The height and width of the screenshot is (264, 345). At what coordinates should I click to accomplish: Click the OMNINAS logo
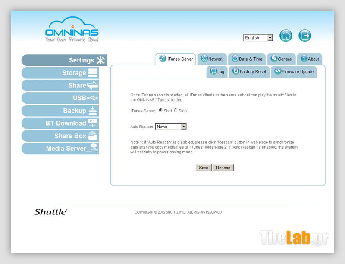[x=72, y=30]
